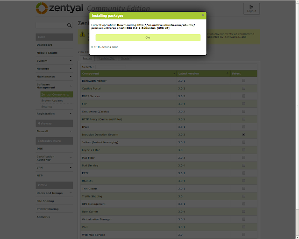Viewport: 299px width, 239px height.
Task: Click the component Search field
Action: 111,67
